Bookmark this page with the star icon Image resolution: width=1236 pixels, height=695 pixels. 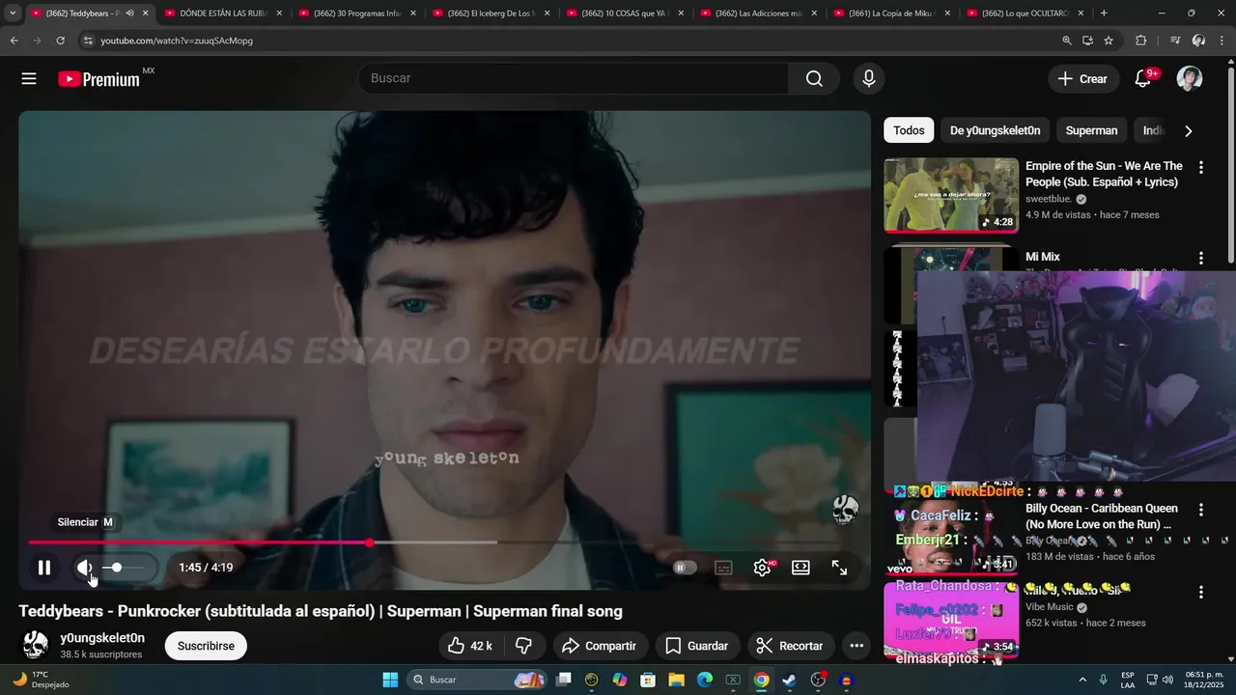1109,41
